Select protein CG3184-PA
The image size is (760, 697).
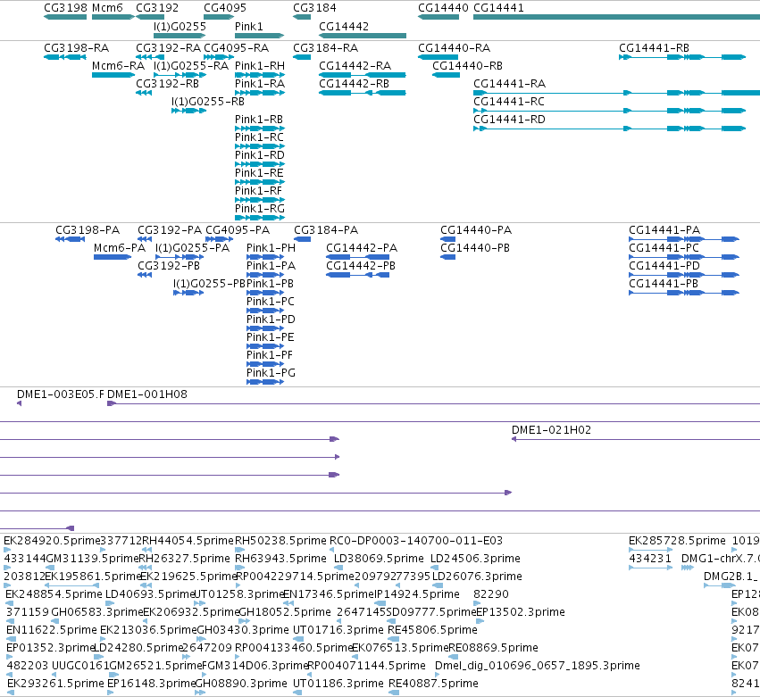click(x=326, y=229)
